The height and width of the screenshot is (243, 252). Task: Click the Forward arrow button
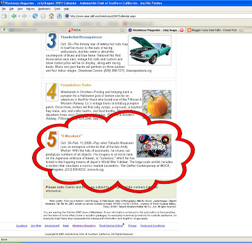click(x=25, y=16)
